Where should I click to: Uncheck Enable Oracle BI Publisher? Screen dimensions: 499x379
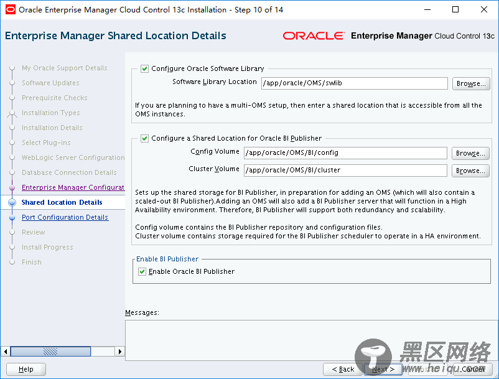coord(142,271)
